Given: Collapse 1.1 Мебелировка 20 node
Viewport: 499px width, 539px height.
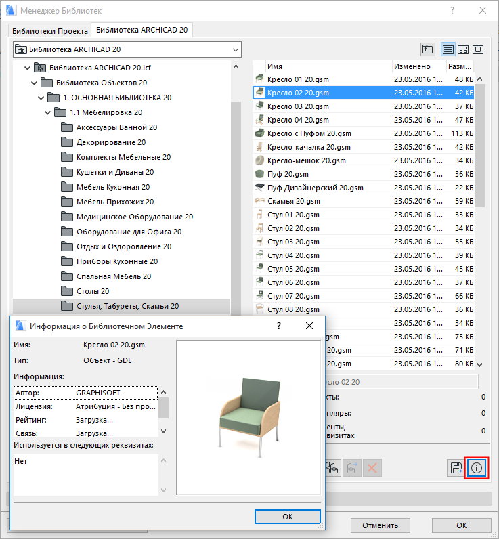Looking at the screenshot, I should pos(48,113).
